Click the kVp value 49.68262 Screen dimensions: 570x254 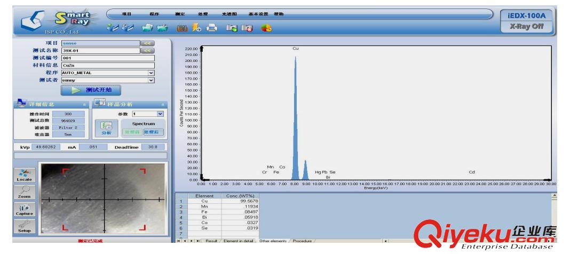pyautogui.click(x=46, y=147)
